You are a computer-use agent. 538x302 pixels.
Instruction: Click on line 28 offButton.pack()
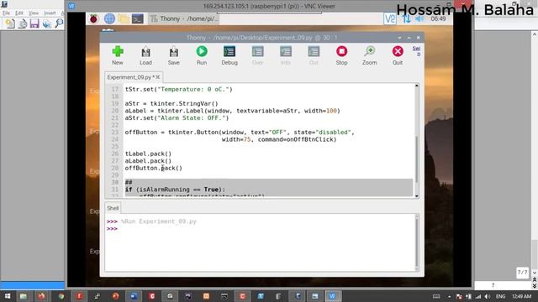click(153, 168)
